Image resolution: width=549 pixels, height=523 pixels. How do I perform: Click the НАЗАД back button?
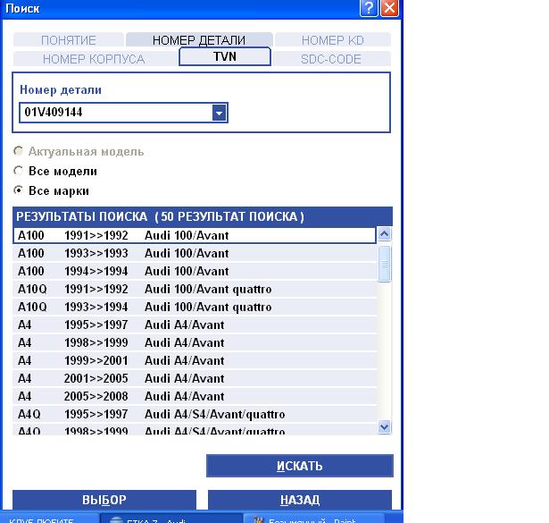[x=299, y=500]
